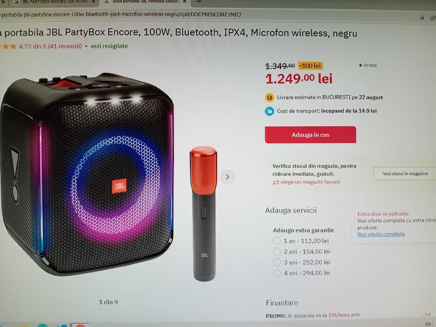
Task: Click the next image arrow in gallery
Action: (x=227, y=177)
